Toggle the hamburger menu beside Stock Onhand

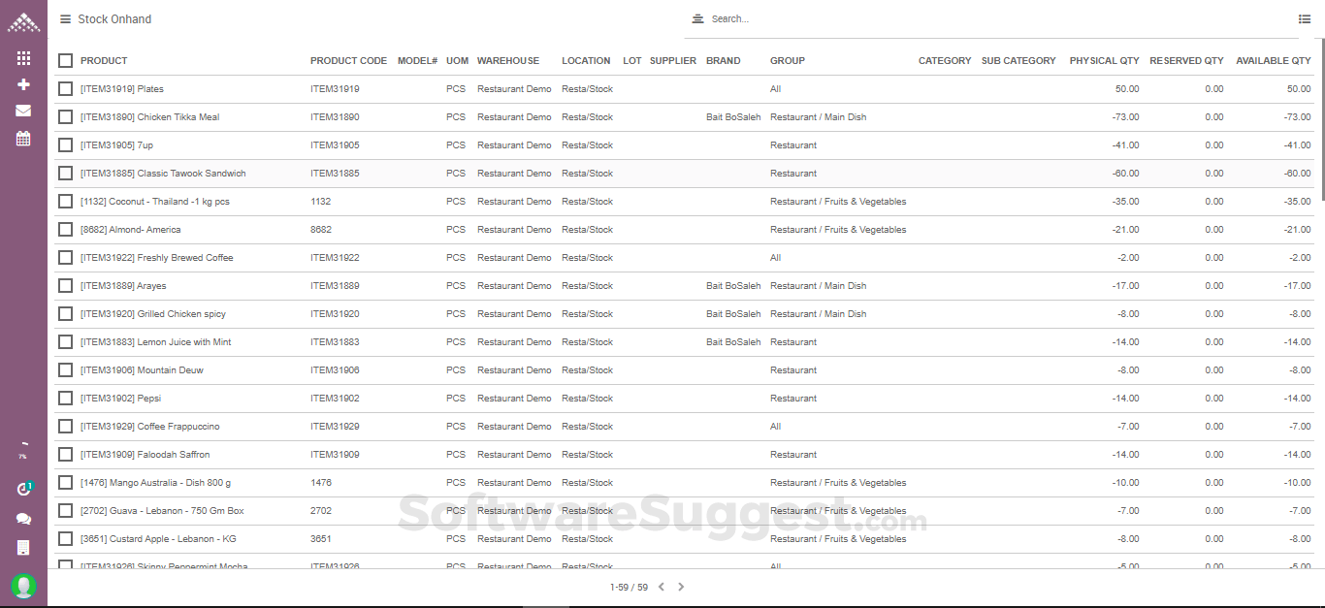click(x=65, y=19)
